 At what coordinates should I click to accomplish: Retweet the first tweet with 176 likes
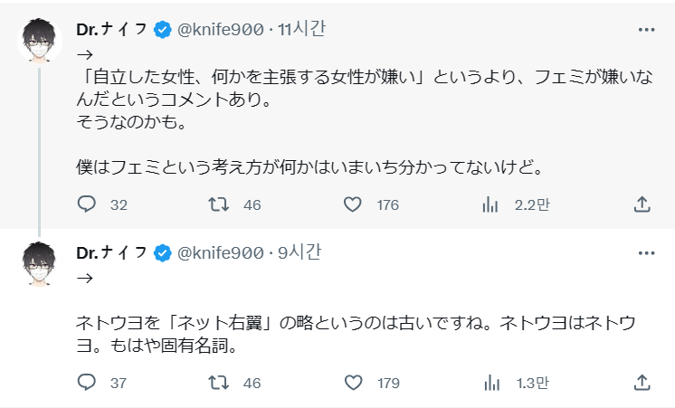point(219,204)
